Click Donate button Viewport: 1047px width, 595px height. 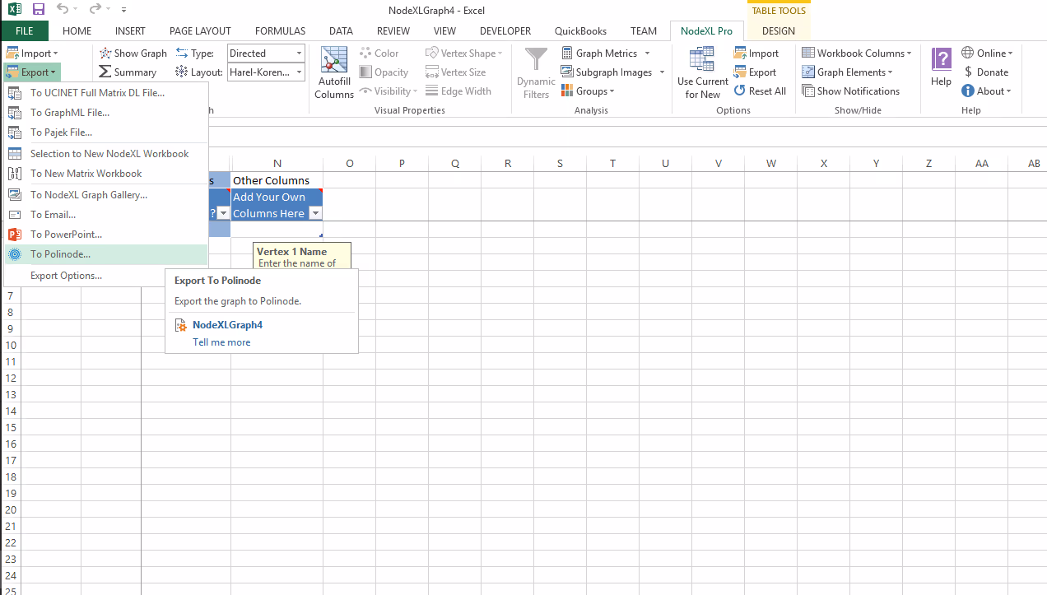click(x=985, y=72)
